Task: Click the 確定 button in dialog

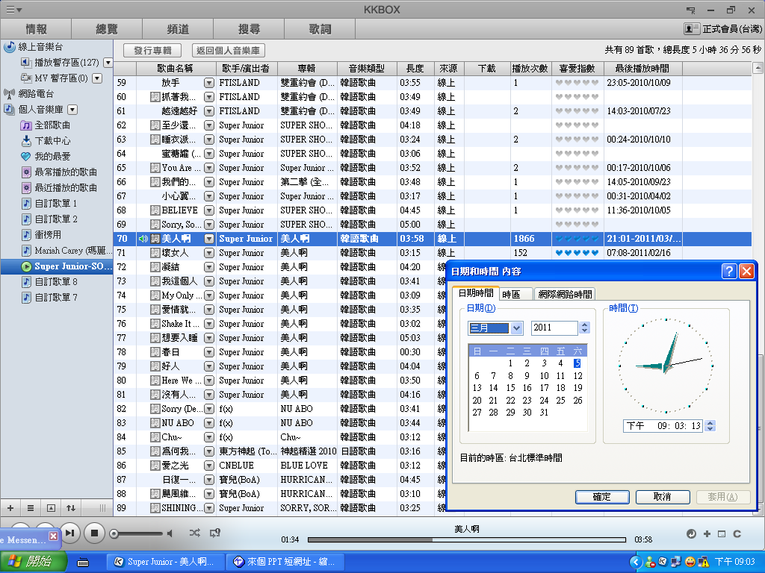Action: click(x=601, y=497)
